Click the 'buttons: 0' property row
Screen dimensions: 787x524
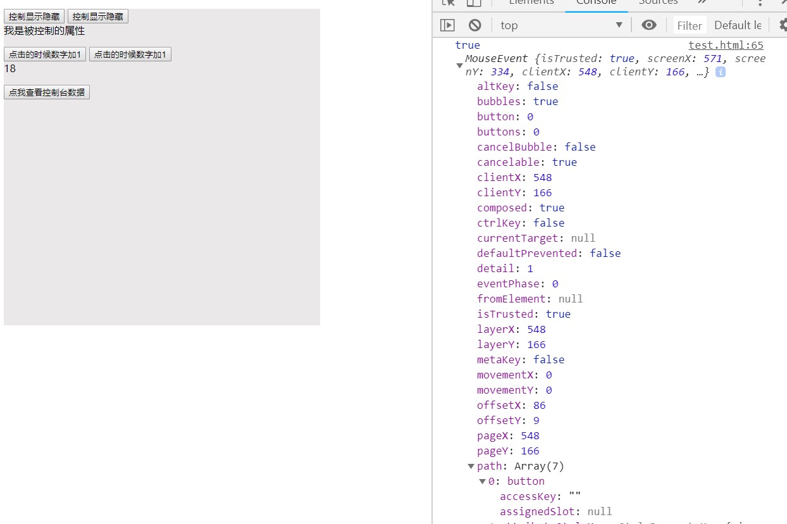[508, 132]
